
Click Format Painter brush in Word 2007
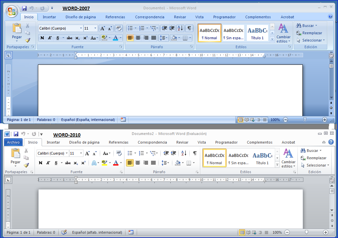tap(28, 40)
